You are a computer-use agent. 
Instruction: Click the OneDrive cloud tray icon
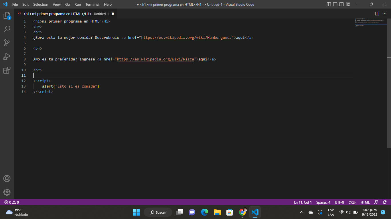tap(311, 212)
